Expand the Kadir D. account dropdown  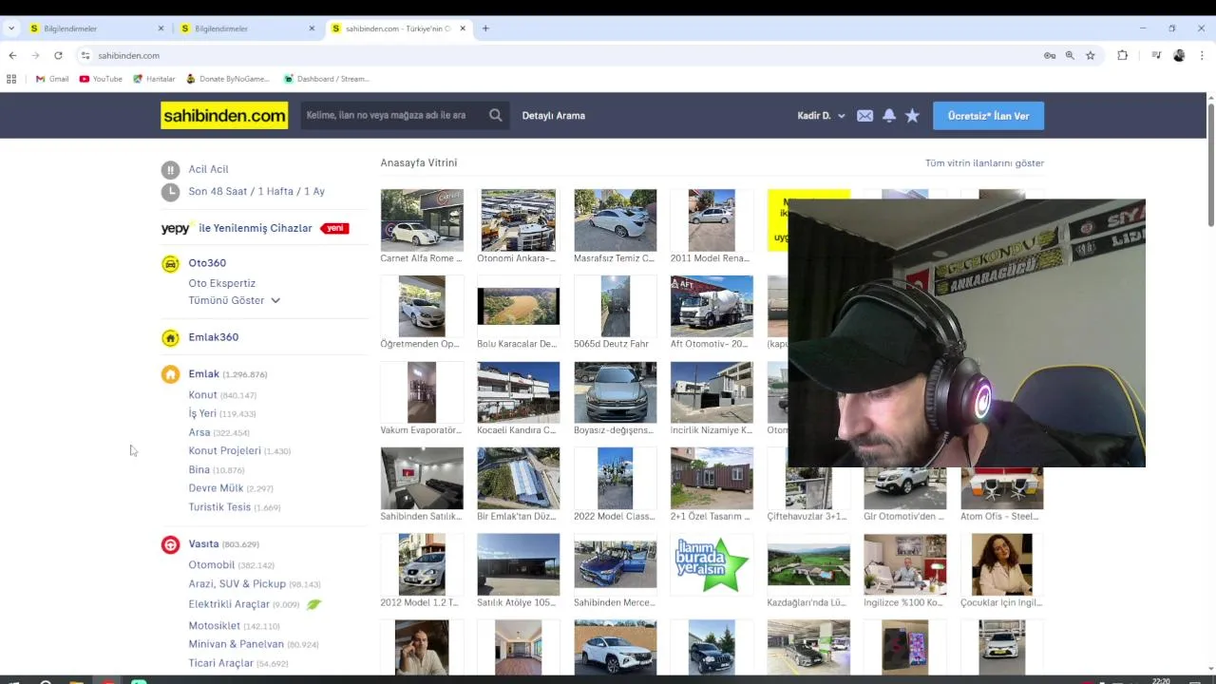[x=822, y=116]
